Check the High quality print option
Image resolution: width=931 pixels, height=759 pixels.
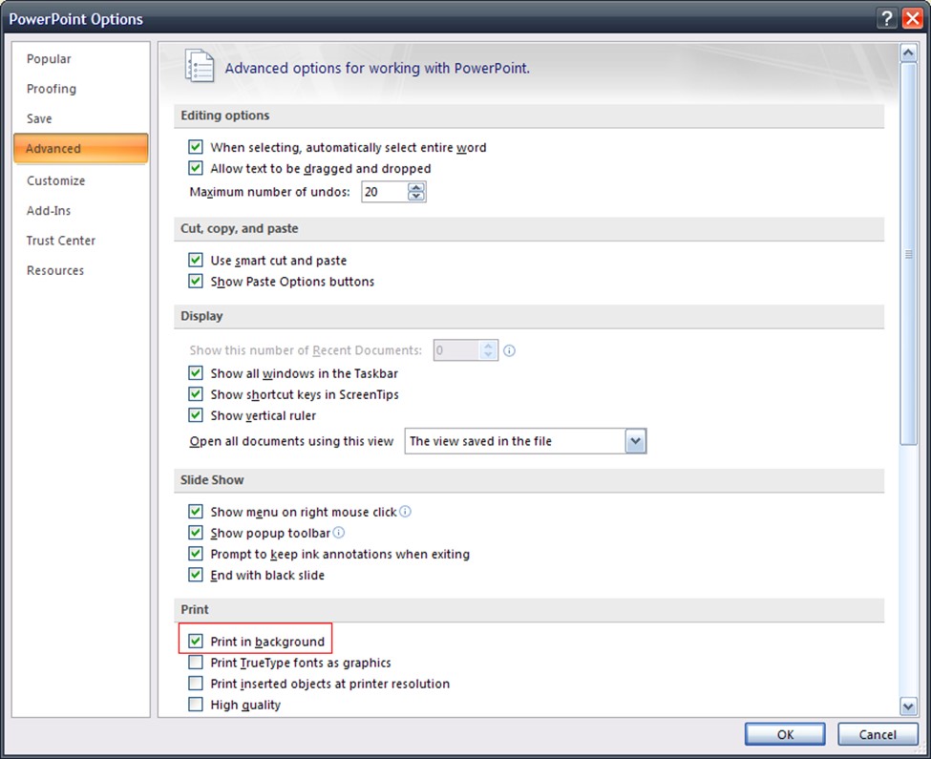pyautogui.click(x=196, y=705)
